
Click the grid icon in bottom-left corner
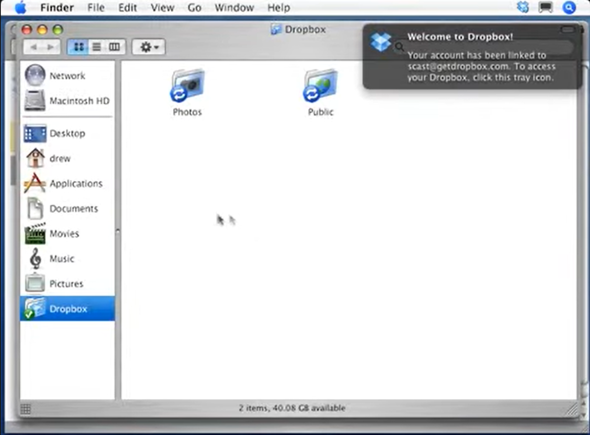[25, 408]
